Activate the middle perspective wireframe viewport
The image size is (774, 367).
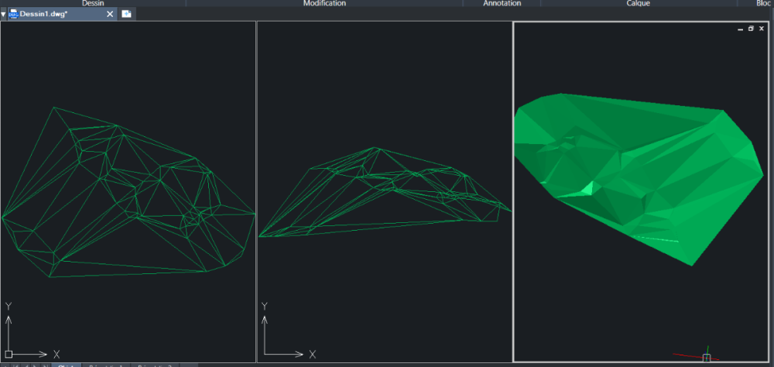(385, 192)
